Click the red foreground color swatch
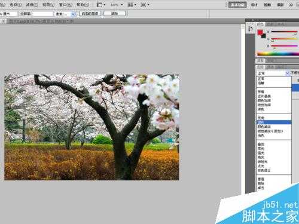This screenshot has height=224, width=299. click(x=260, y=32)
